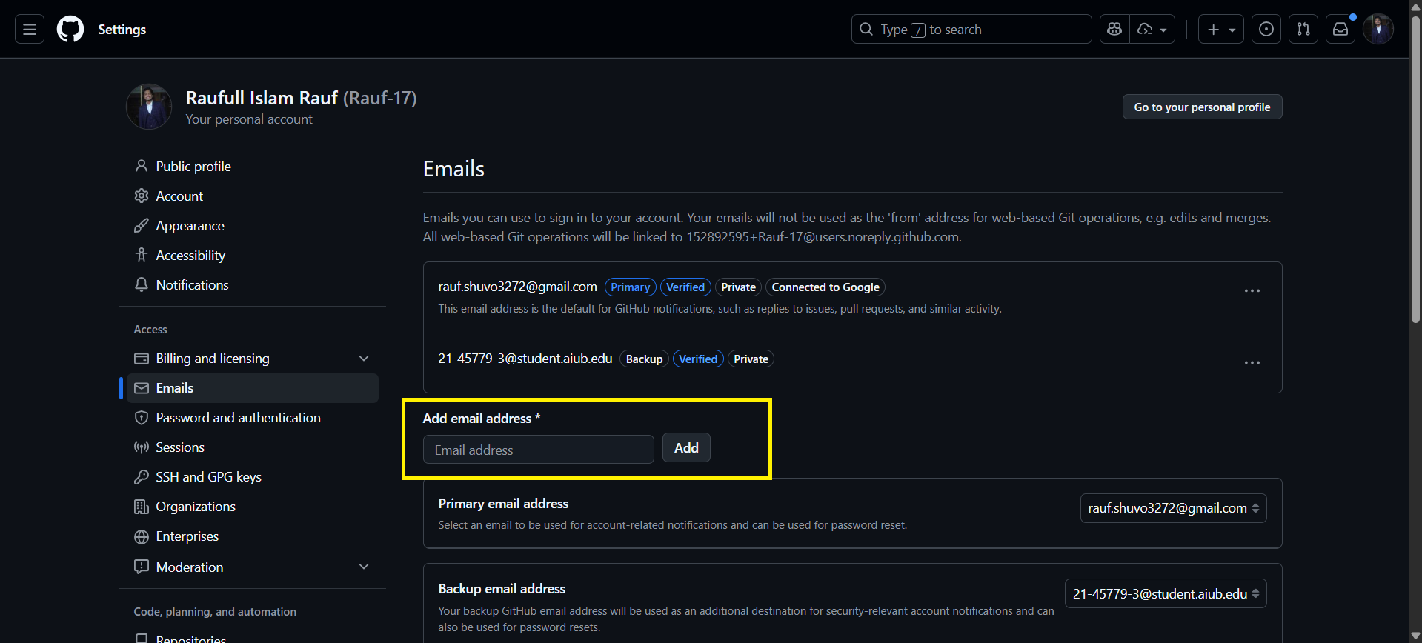Go to your personal profile button
Image resolution: width=1422 pixels, height=643 pixels.
tap(1202, 107)
